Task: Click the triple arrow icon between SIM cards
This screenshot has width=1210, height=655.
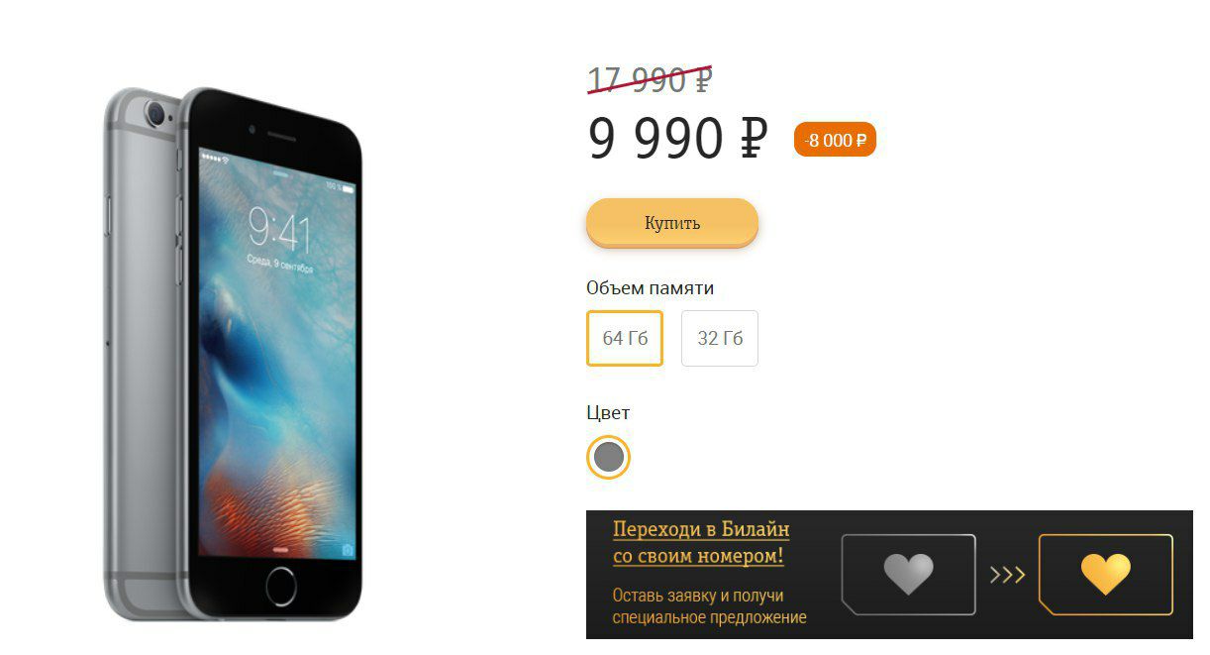Action: coord(1007,575)
